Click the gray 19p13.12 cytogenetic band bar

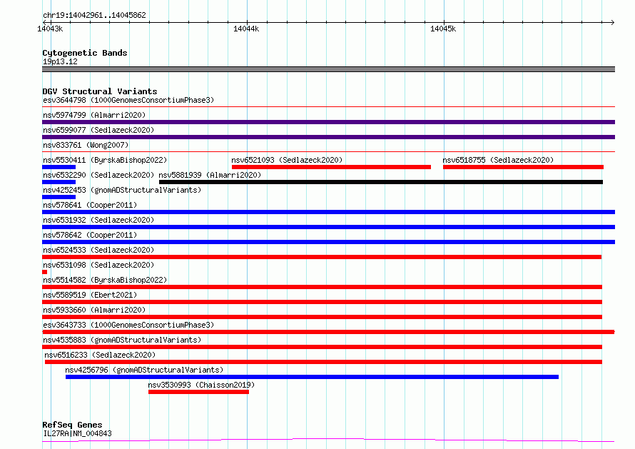click(x=328, y=69)
